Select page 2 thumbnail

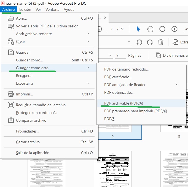pyautogui.click(x=120, y=132)
